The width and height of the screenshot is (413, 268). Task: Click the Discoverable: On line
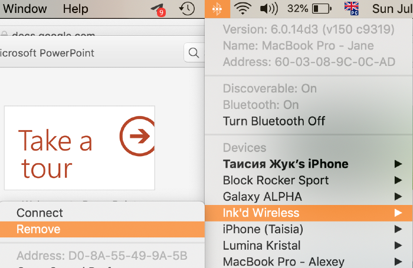(270, 88)
